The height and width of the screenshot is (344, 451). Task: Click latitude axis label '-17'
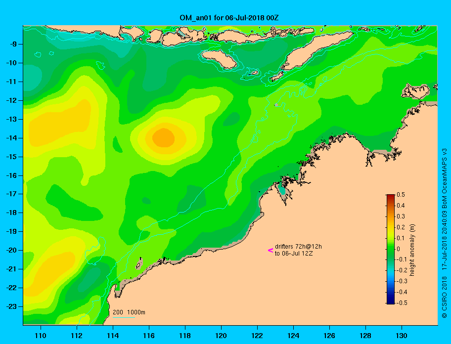(x=12, y=194)
